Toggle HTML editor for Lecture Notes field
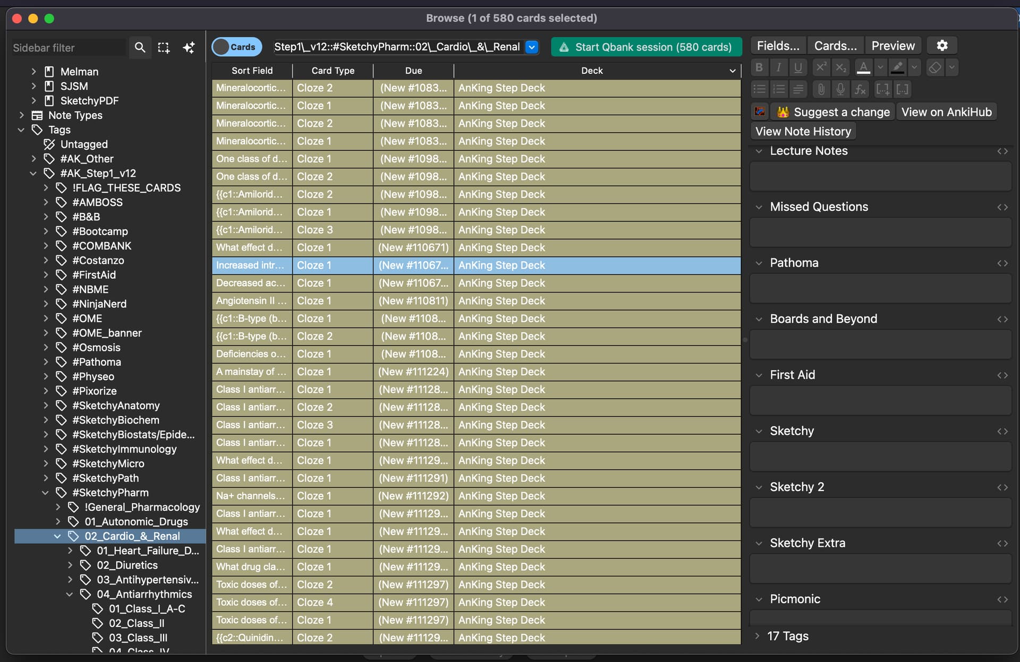Viewport: 1020px width, 662px height. point(1002,151)
